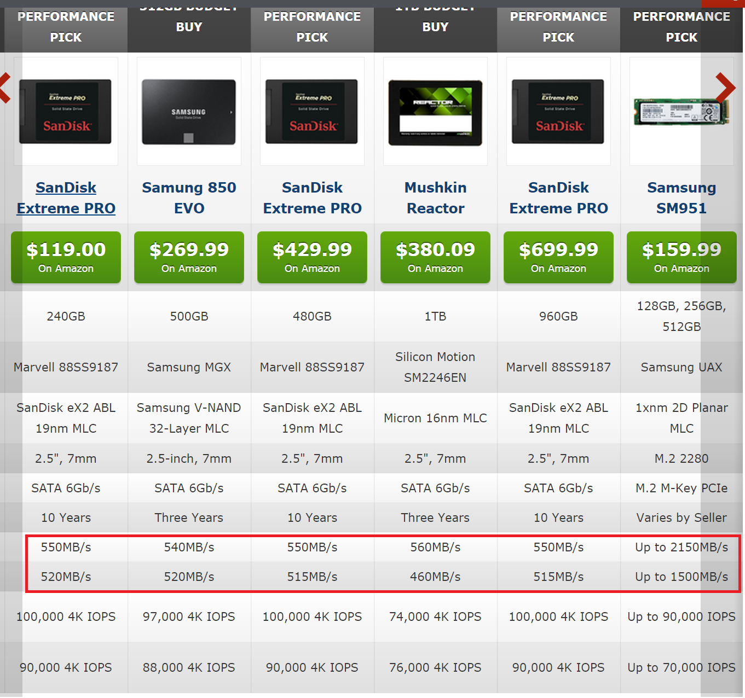Open the Samsung 850 EVO product image
This screenshot has width=745, height=698.
point(189,112)
